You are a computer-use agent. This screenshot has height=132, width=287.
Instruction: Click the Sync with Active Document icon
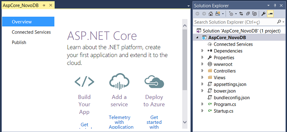241,14
